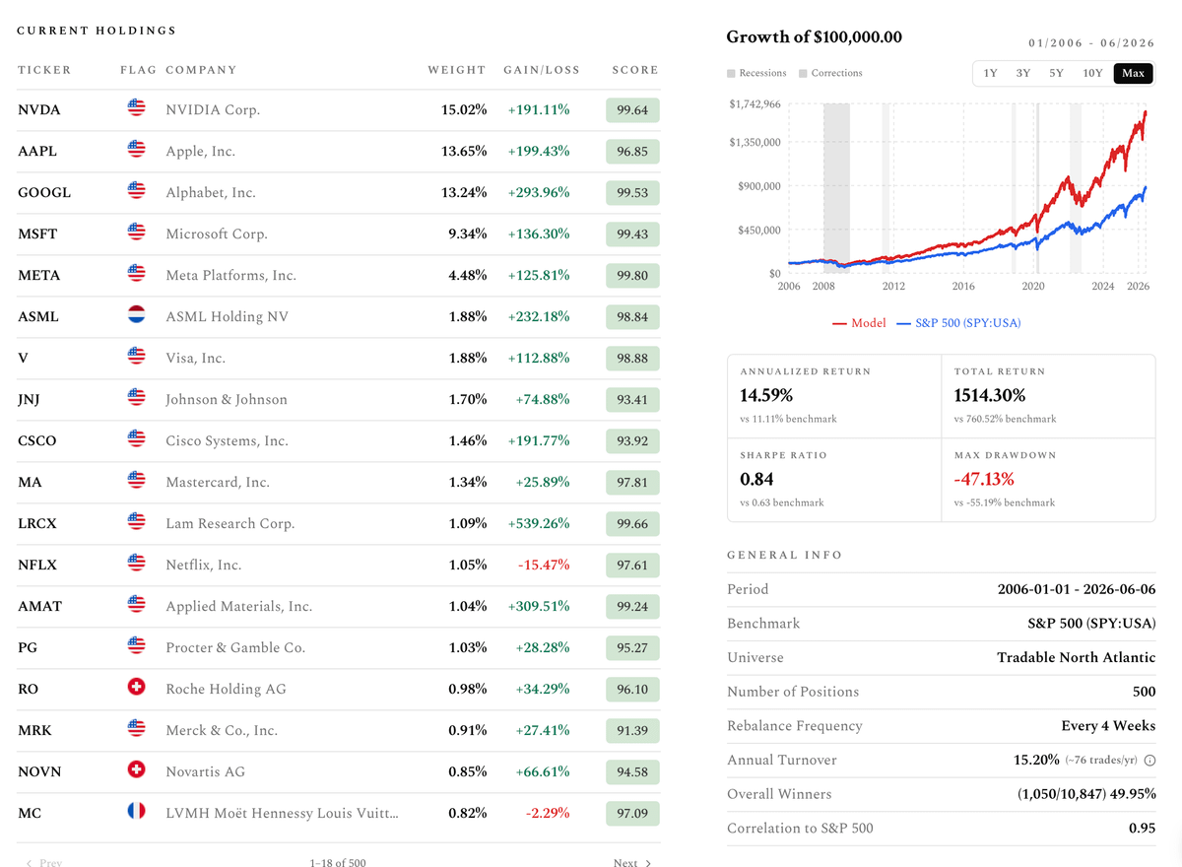
Task: Switch the chart to 10Y range
Action: coord(1092,73)
